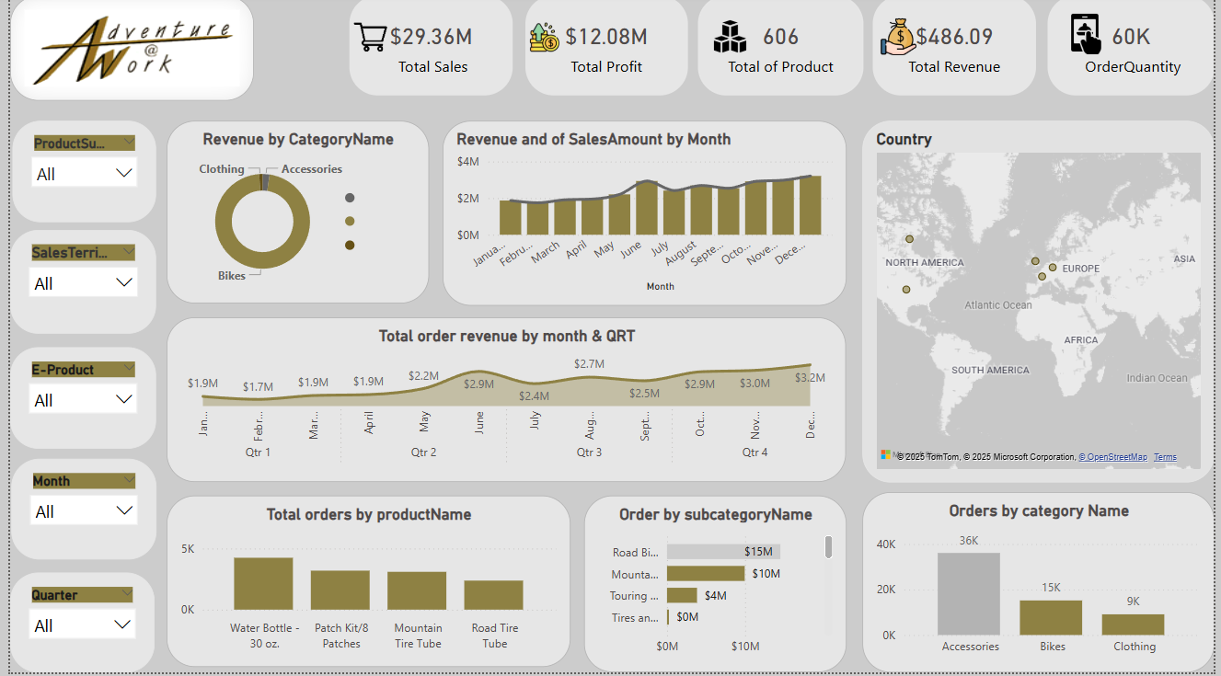This screenshot has height=676, width=1221.
Task: Click the coin stack Total Profit icon
Action: coord(544,38)
